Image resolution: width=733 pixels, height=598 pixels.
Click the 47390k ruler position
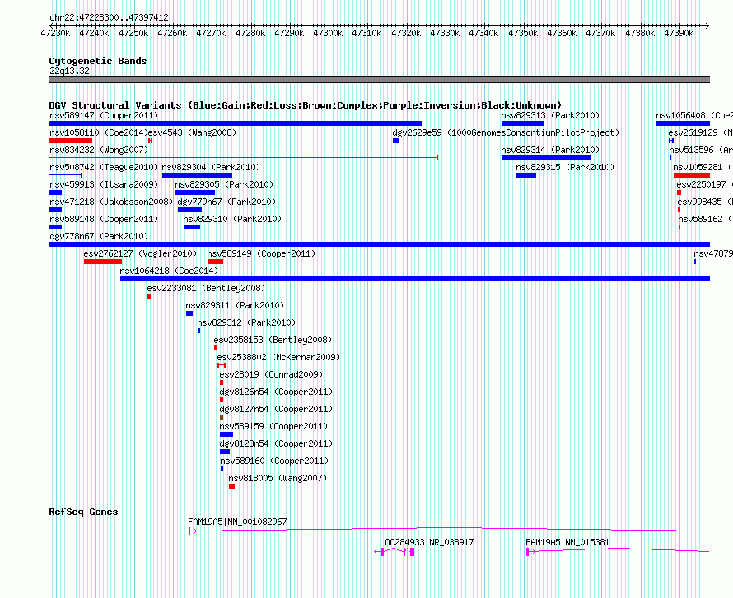pos(679,33)
